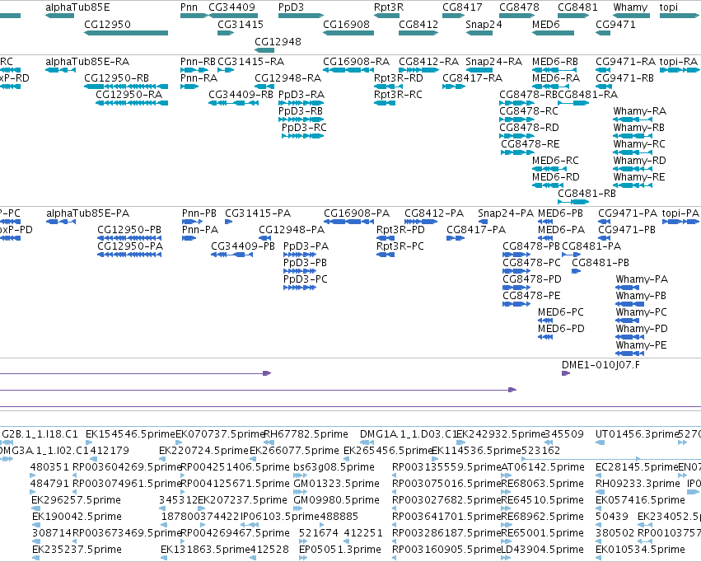Open the Whamy gene label
The image size is (701, 562).
[630, 7]
